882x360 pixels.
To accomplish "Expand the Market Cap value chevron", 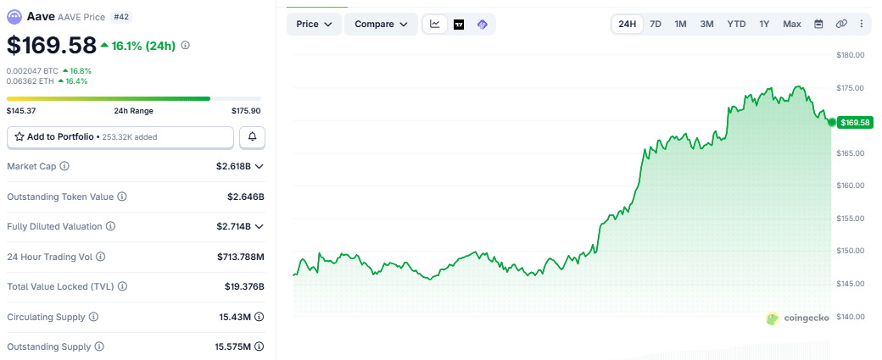I will pos(260,167).
